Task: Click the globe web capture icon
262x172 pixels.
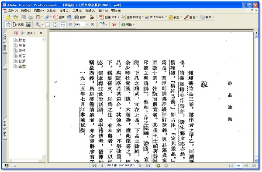Action: (x=69, y=17)
